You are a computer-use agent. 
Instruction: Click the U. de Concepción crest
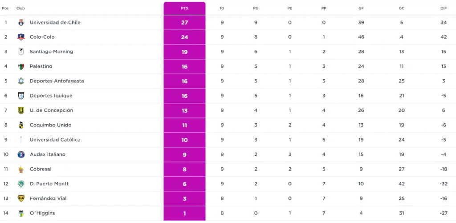pyautogui.click(x=21, y=110)
